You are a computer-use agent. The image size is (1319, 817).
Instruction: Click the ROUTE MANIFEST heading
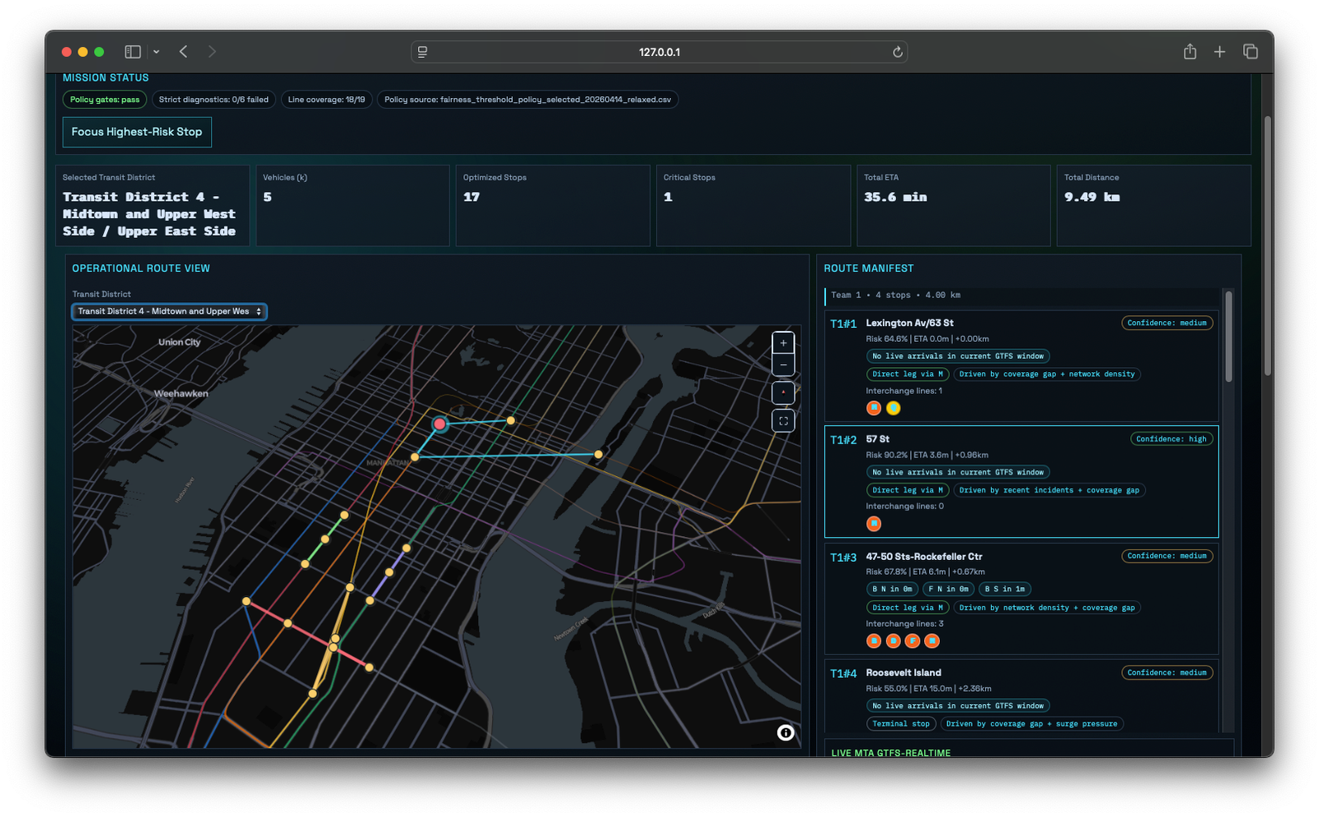point(869,268)
